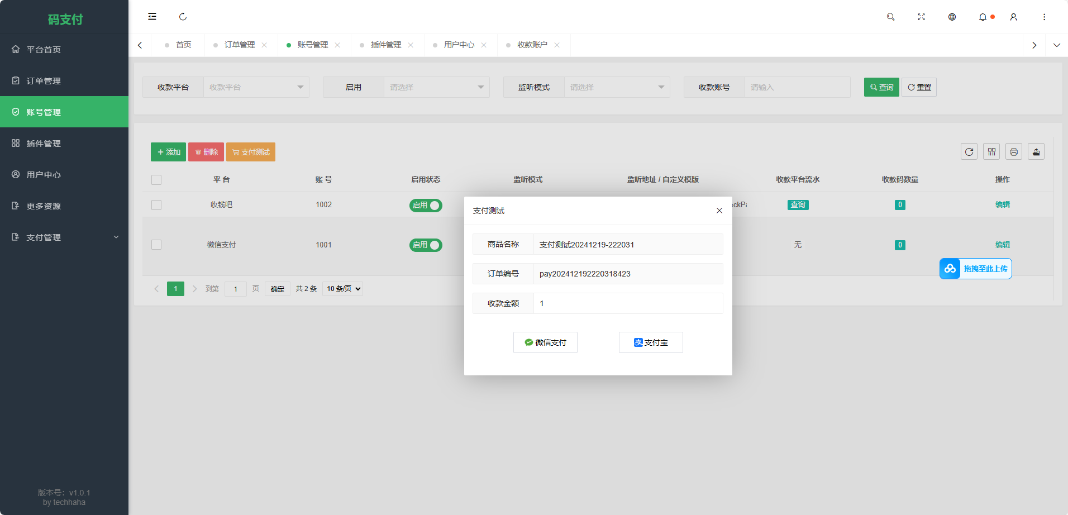Click the orange 支付测试 button
Screen dimensions: 1068x515
[x=251, y=152]
